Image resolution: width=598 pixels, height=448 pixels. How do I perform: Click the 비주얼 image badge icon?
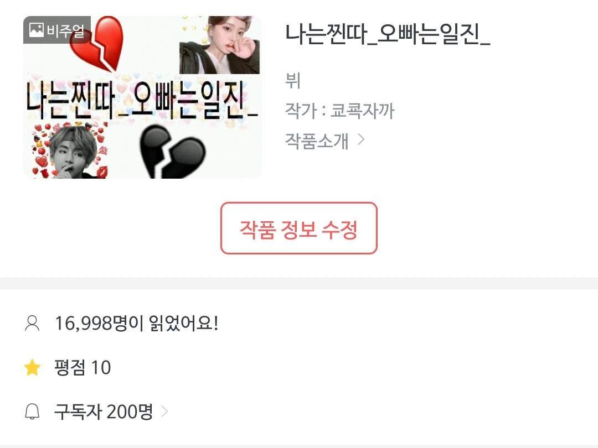36,30
